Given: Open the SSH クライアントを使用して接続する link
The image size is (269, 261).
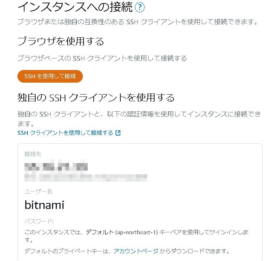Looking at the screenshot, I should coord(65,133).
